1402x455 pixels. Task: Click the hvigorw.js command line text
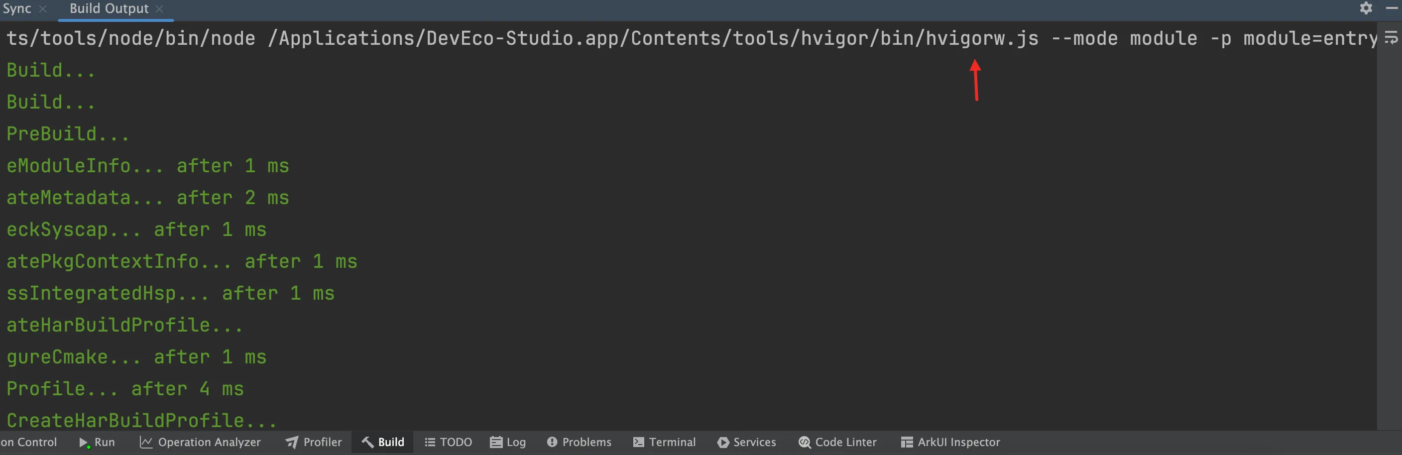point(691,38)
